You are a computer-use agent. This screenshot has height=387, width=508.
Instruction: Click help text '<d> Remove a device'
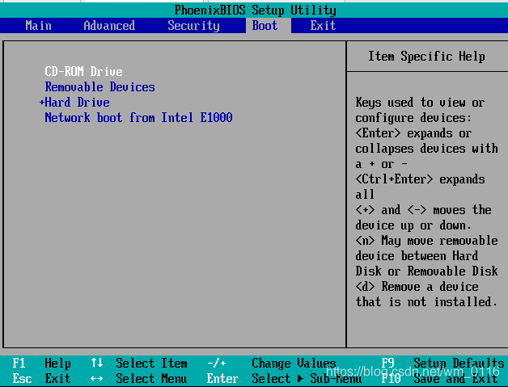pos(417,286)
